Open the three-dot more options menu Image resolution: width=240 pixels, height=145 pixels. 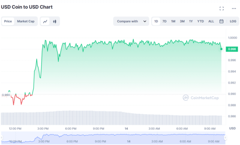(234, 9)
